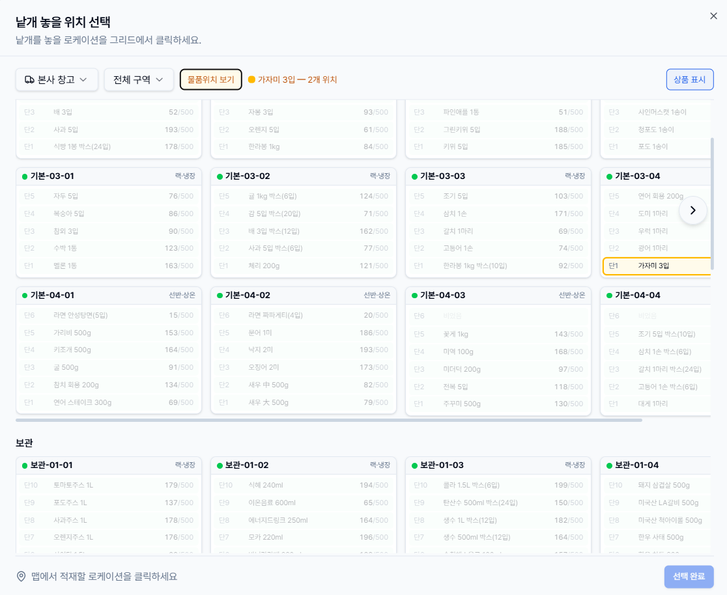This screenshot has width=727, height=595.
Task: Select rack header 기본-04-01
Action: click(x=109, y=295)
